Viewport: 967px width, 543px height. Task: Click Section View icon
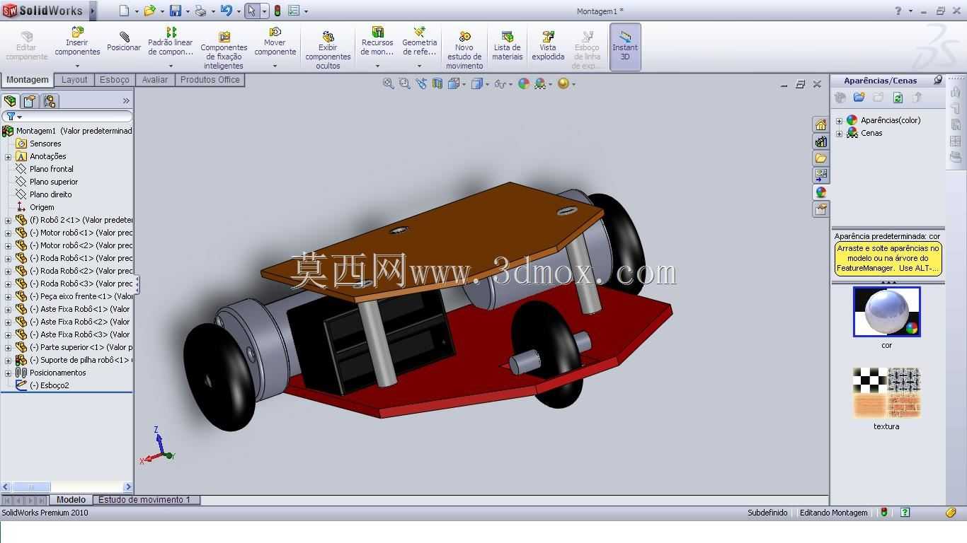(x=437, y=83)
